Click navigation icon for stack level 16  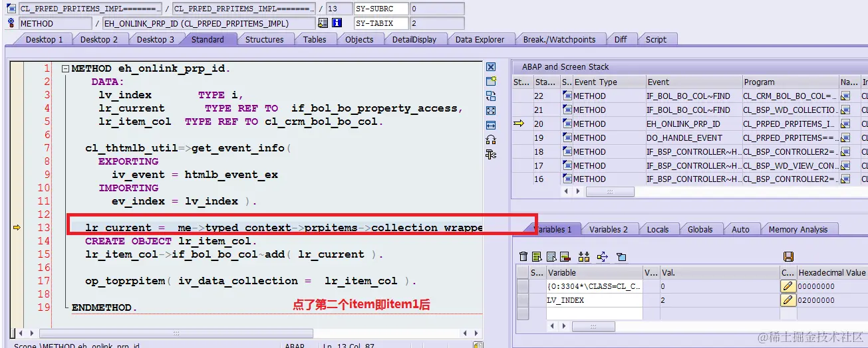(x=845, y=179)
